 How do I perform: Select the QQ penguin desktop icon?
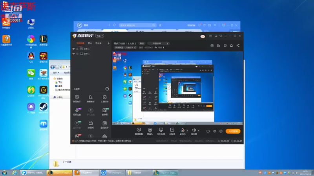click(x=31, y=57)
